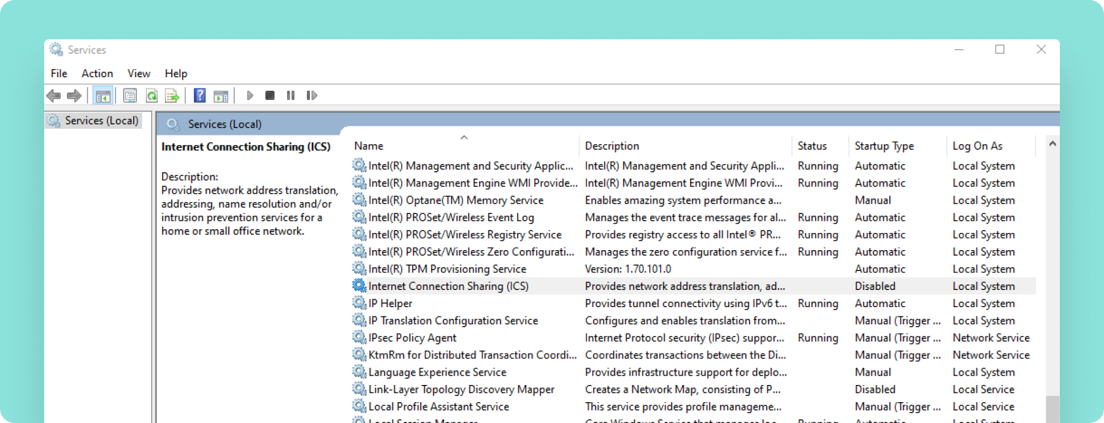Click the Pause Service icon
The height and width of the screenshot is (423, 1104).
(x=291, y=96)
